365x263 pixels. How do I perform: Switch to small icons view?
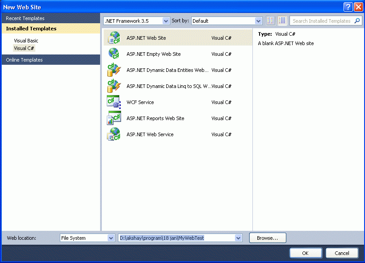[x=270, y=21]
